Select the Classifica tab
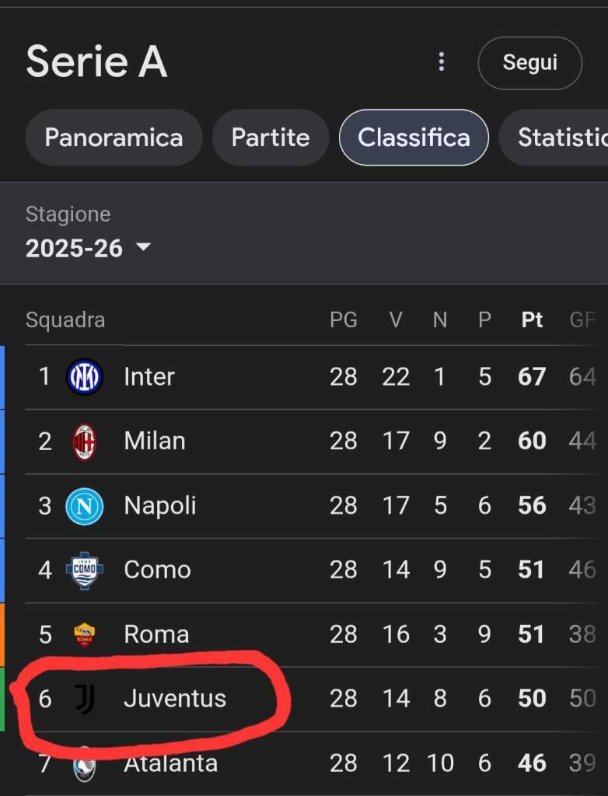 pos(414,138)
